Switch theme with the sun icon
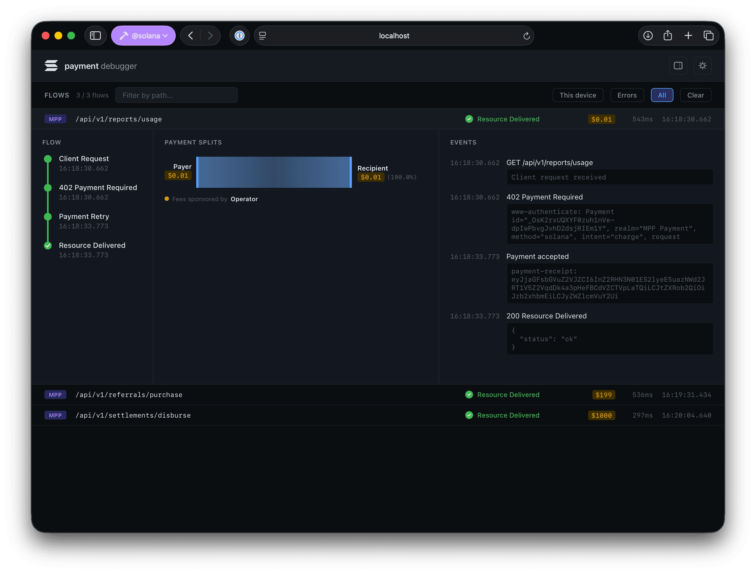The image size is (756, 574). (702, 66)
